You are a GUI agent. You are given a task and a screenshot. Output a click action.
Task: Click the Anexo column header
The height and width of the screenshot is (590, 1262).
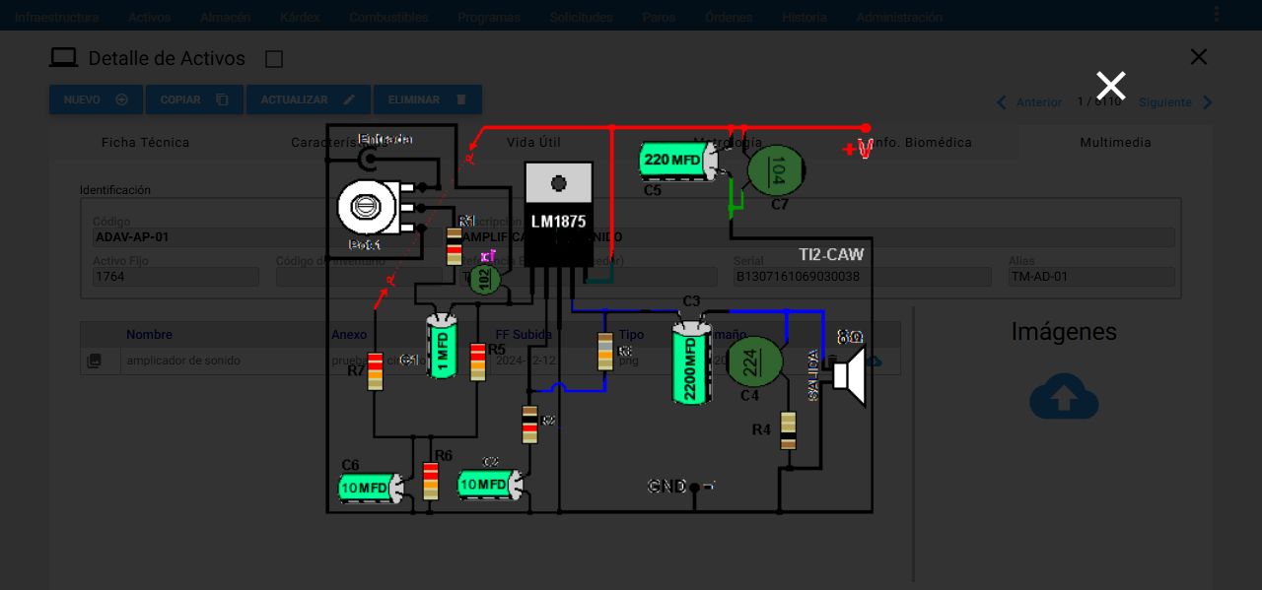tap(349, 335)
